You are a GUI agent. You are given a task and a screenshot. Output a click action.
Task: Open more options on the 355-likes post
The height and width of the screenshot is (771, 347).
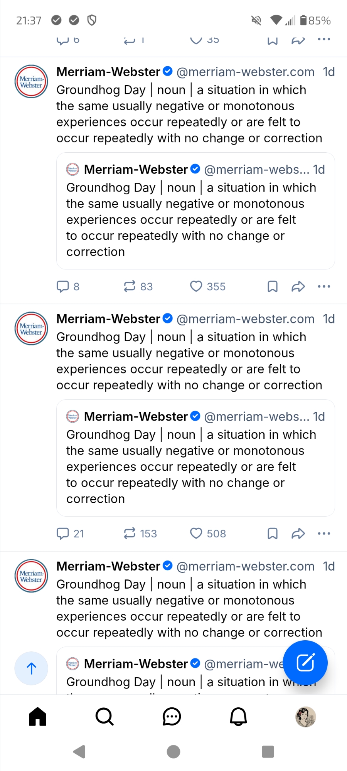click(324, 286)
